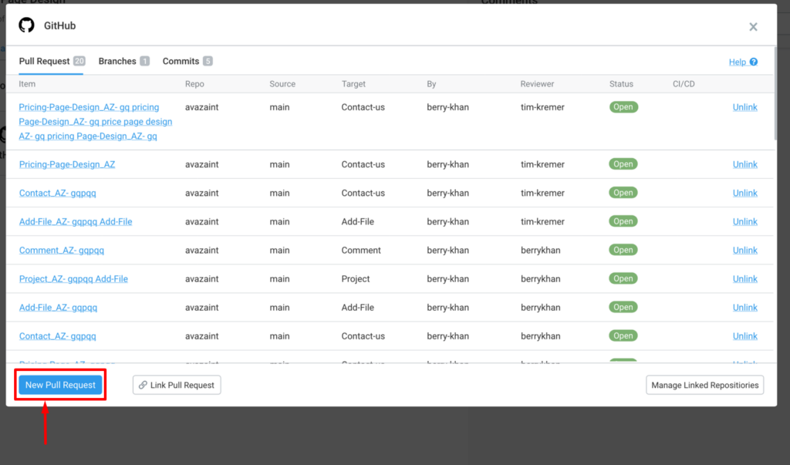Click the 'Status' column header

coord(621,84)
